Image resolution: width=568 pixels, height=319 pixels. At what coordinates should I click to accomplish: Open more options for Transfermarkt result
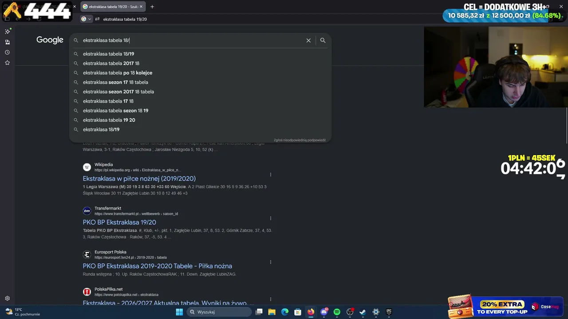[271, 218]
